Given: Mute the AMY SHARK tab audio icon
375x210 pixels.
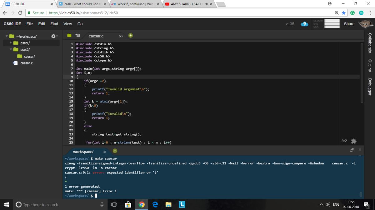Looking at the screenshot, I should (x=207, y=4).
